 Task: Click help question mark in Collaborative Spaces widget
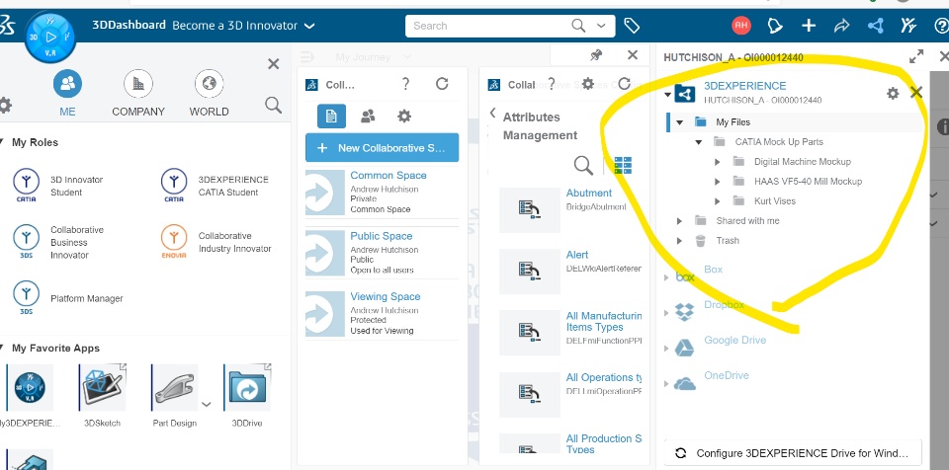(405, 84)
